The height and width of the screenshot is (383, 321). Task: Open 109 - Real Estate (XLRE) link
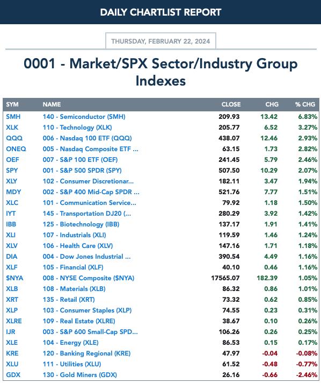coord(79,321)
